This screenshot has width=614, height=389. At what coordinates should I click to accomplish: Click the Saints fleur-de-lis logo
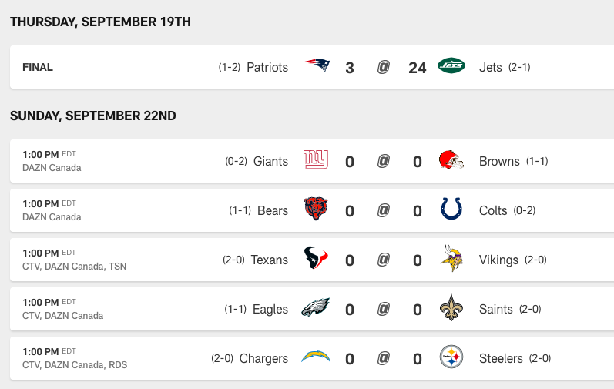[451, 307]
